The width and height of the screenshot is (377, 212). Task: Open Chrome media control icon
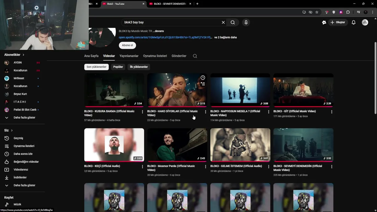point(358,12)
